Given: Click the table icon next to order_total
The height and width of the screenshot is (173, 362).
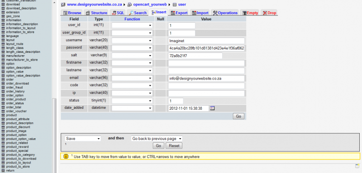Looking at the screenshot, I should pos(3,108).
